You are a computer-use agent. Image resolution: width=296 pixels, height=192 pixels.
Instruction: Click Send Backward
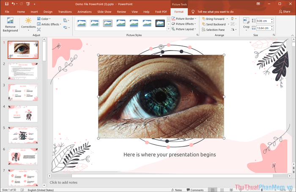coord(214,24)
